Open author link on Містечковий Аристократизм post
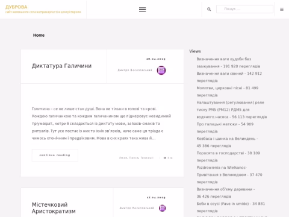This screenshot has width=289, height=217. point(137,208)
